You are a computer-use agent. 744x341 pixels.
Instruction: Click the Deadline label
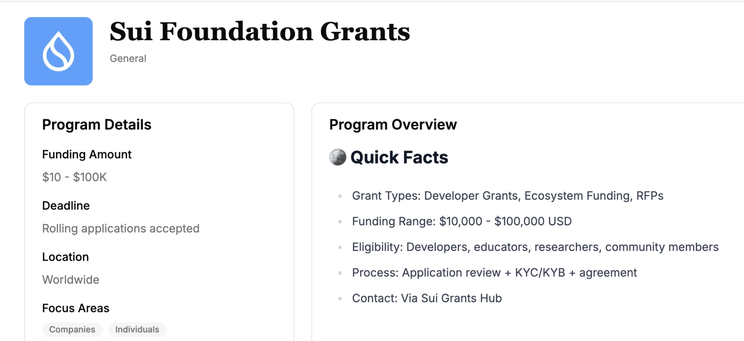coord(66,206)
